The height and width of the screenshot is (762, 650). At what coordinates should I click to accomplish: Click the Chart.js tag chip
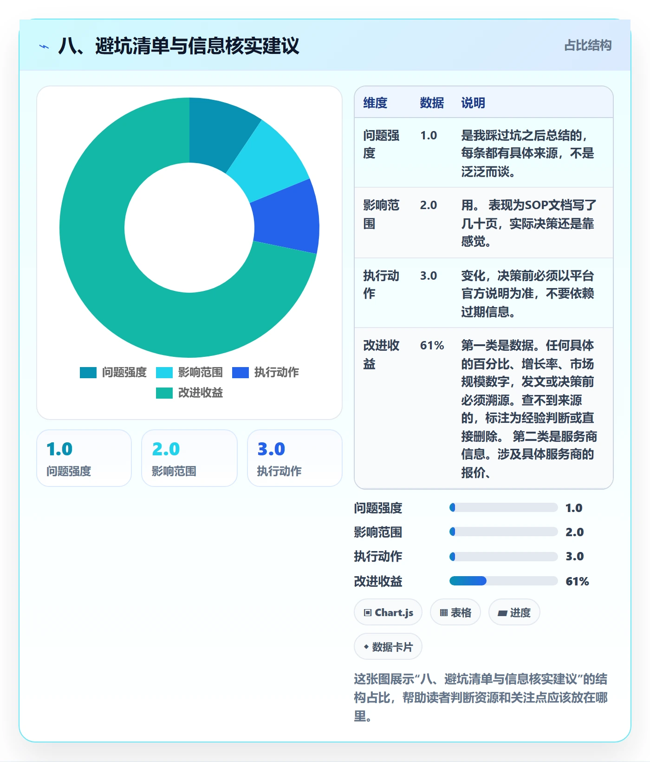tap(388, 612)
